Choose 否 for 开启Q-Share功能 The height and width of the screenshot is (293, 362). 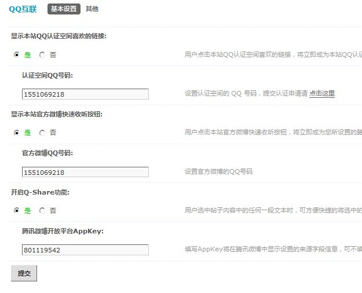[42, 211]
